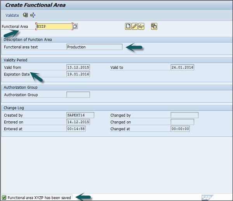Click the Created by field

(80, 115)
